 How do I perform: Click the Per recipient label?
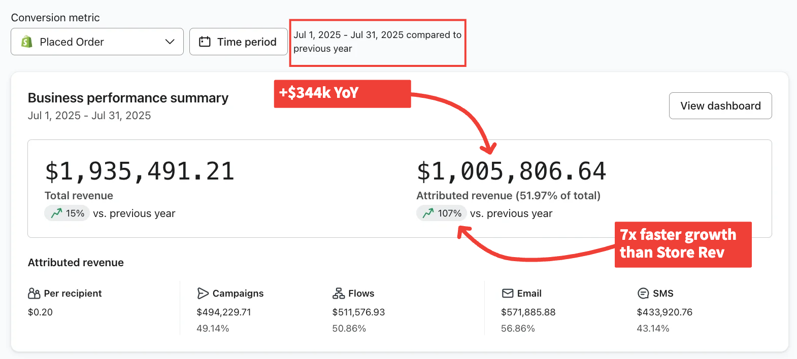coord(73,294)
